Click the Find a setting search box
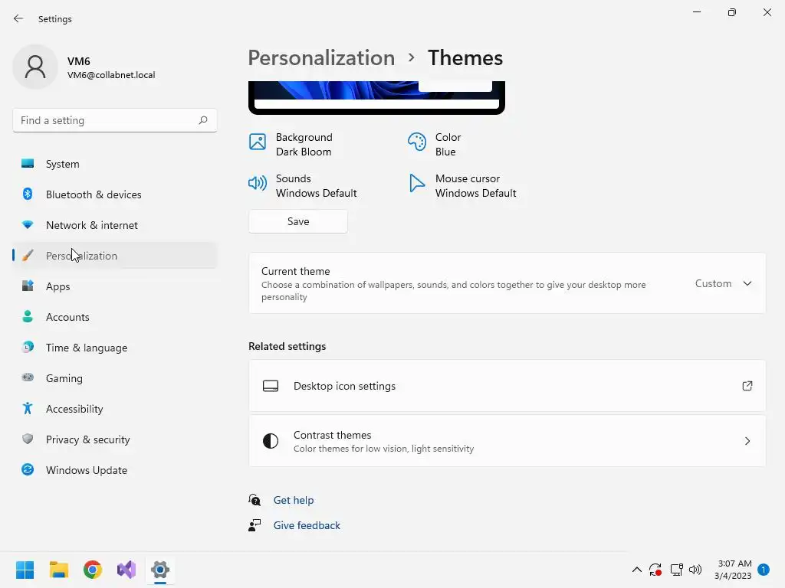The width and height of the screenshot is (785, 588). click(x=106, y=120)
